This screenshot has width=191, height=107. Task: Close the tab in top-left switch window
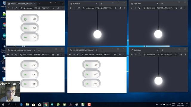[x=35, y=4]
